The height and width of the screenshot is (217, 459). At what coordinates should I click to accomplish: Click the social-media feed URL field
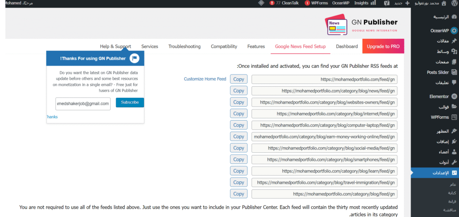tap(325, 148)
